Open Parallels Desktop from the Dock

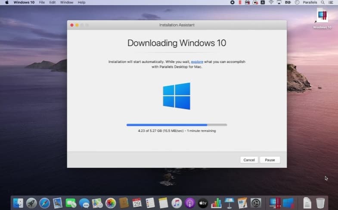[x=275, y=203]
